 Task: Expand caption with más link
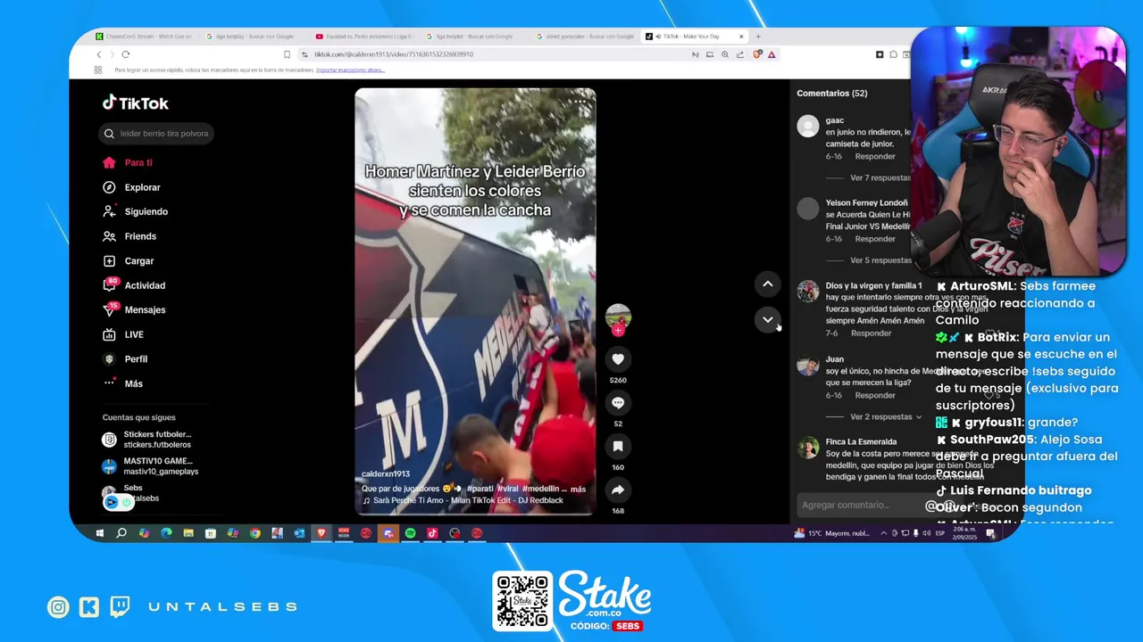[578, 489]
